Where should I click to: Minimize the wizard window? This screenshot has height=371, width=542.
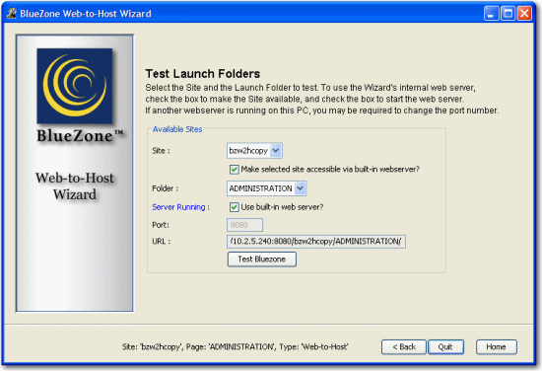491,14
